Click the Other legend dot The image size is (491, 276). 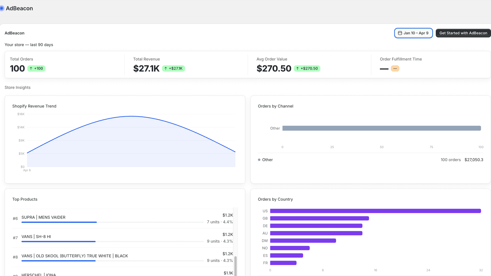click(x=259, y=160)
